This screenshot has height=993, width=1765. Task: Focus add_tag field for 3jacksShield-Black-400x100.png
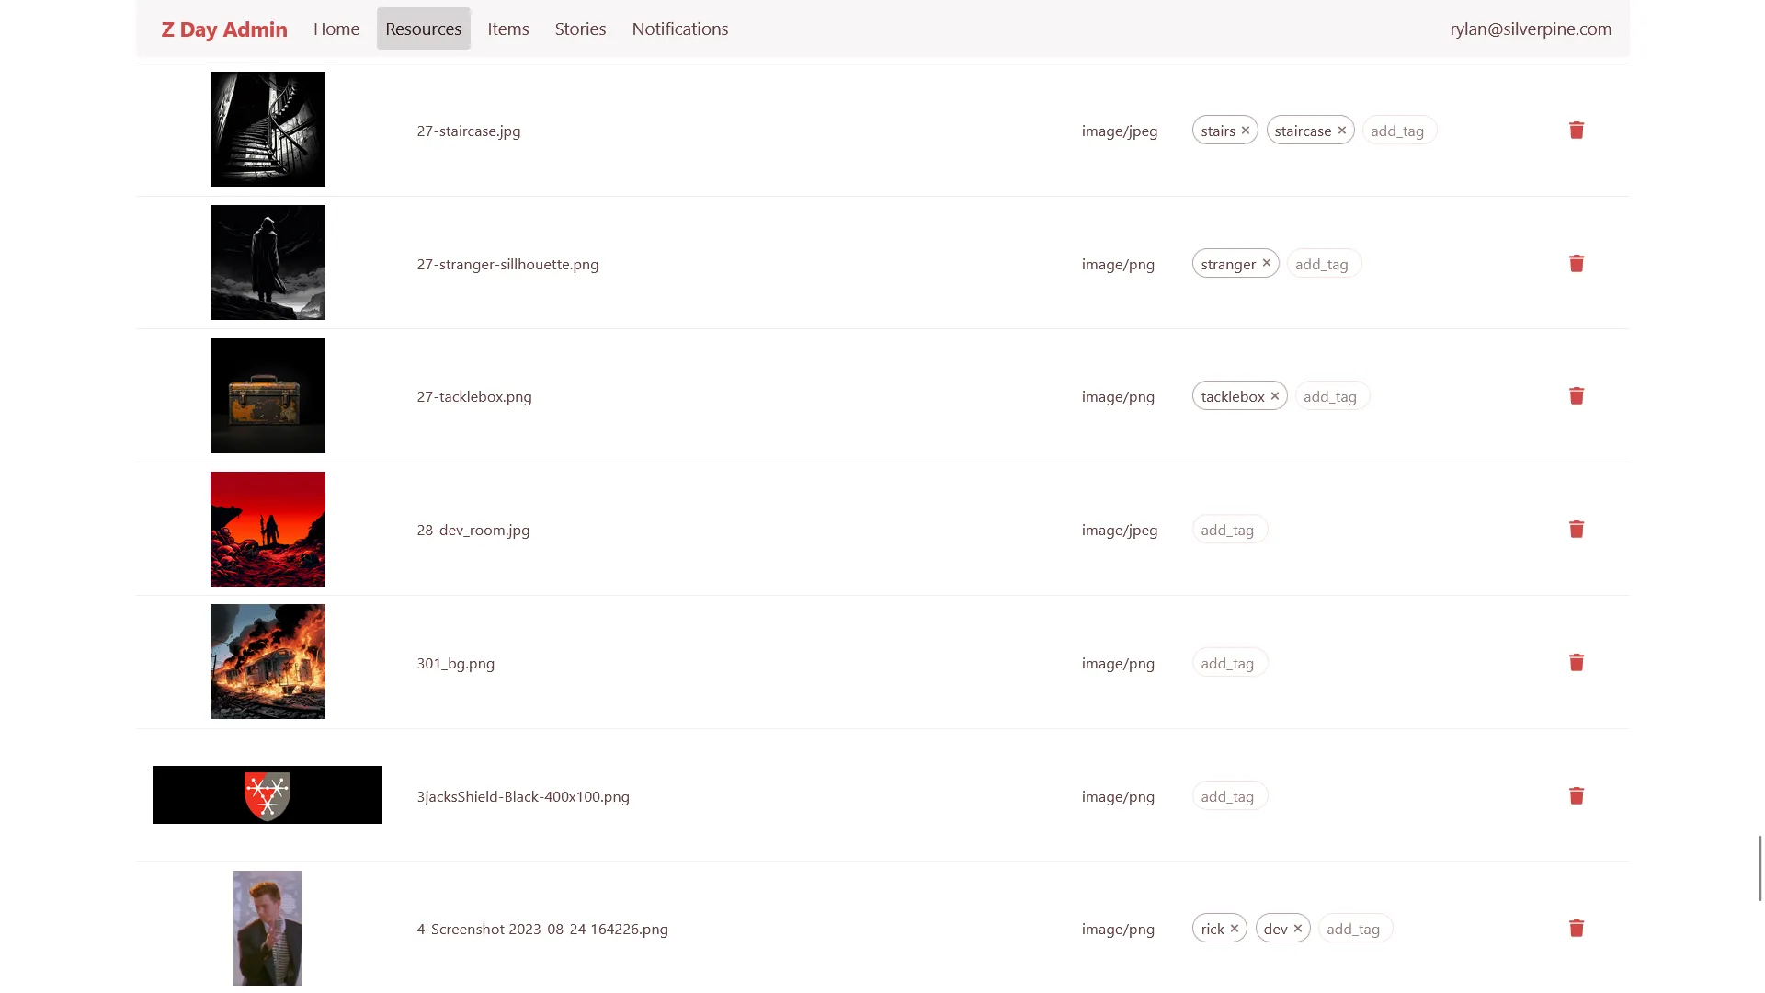(1229, 796)
